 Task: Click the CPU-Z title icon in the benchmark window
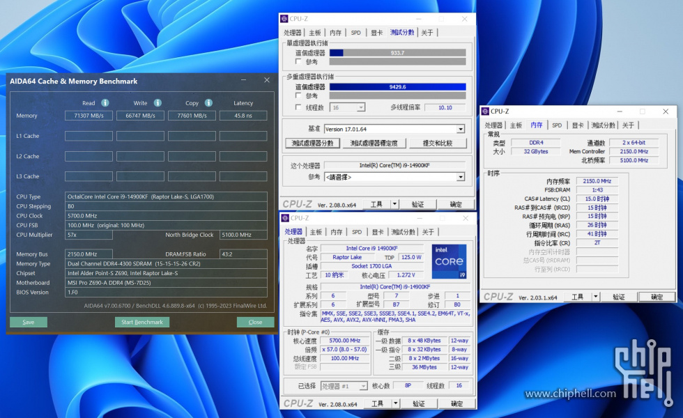tap(284, 19)
